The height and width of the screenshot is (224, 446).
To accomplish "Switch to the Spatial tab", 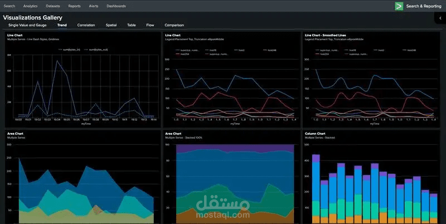I will click(111, 25).
